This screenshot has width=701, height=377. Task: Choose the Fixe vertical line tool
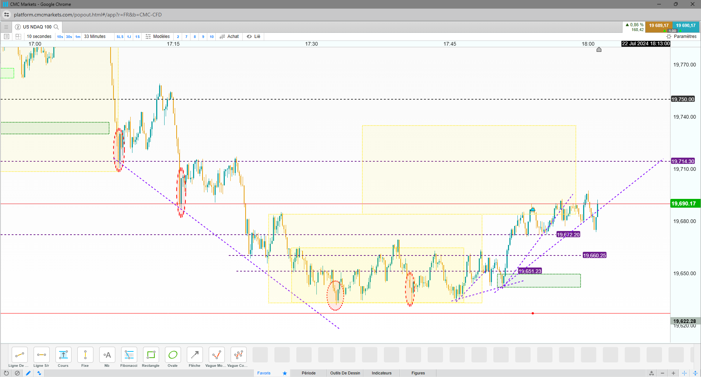(85, 355)
